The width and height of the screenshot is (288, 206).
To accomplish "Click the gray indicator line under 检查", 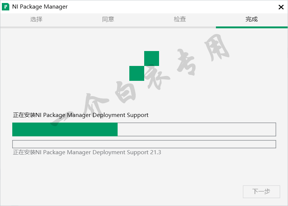I will (x=180, y=27).
